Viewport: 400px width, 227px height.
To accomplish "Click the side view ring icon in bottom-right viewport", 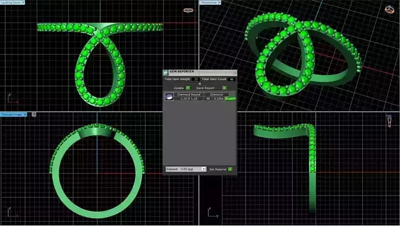I will point(389,121).
